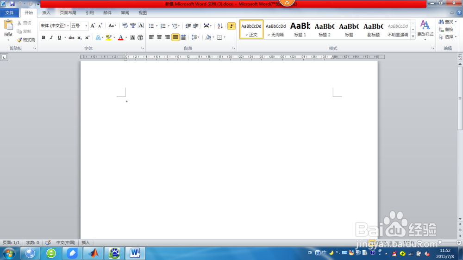Align text left
463x260 pixels.
(x=151, y=37)
